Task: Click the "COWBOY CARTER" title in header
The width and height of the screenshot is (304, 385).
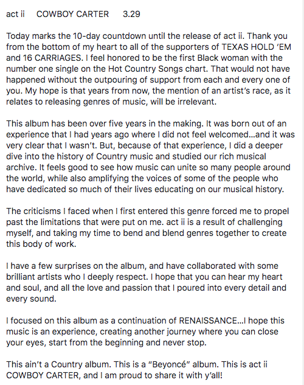Action: pyautogui.click(x=72, y=14)
